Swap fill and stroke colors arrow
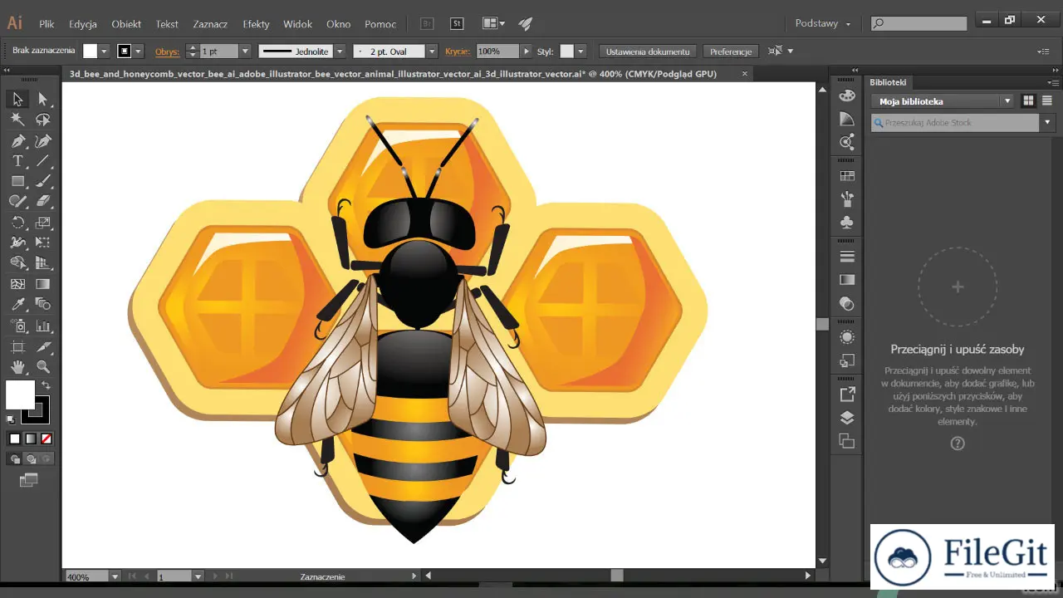Image resolution: width=1063 pixels, height=598 pixels. [47, 385]
